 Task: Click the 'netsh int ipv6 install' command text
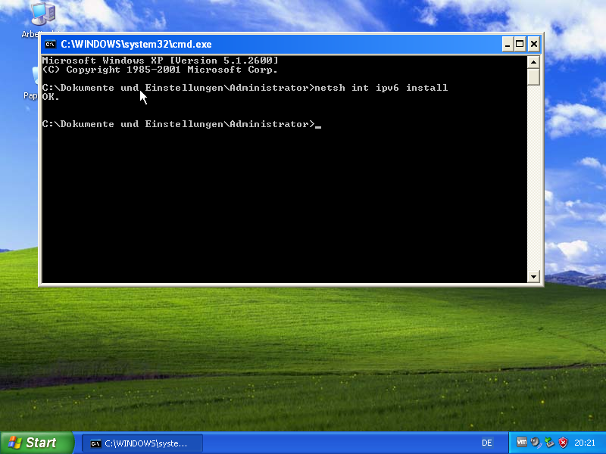tap(381, 88)
